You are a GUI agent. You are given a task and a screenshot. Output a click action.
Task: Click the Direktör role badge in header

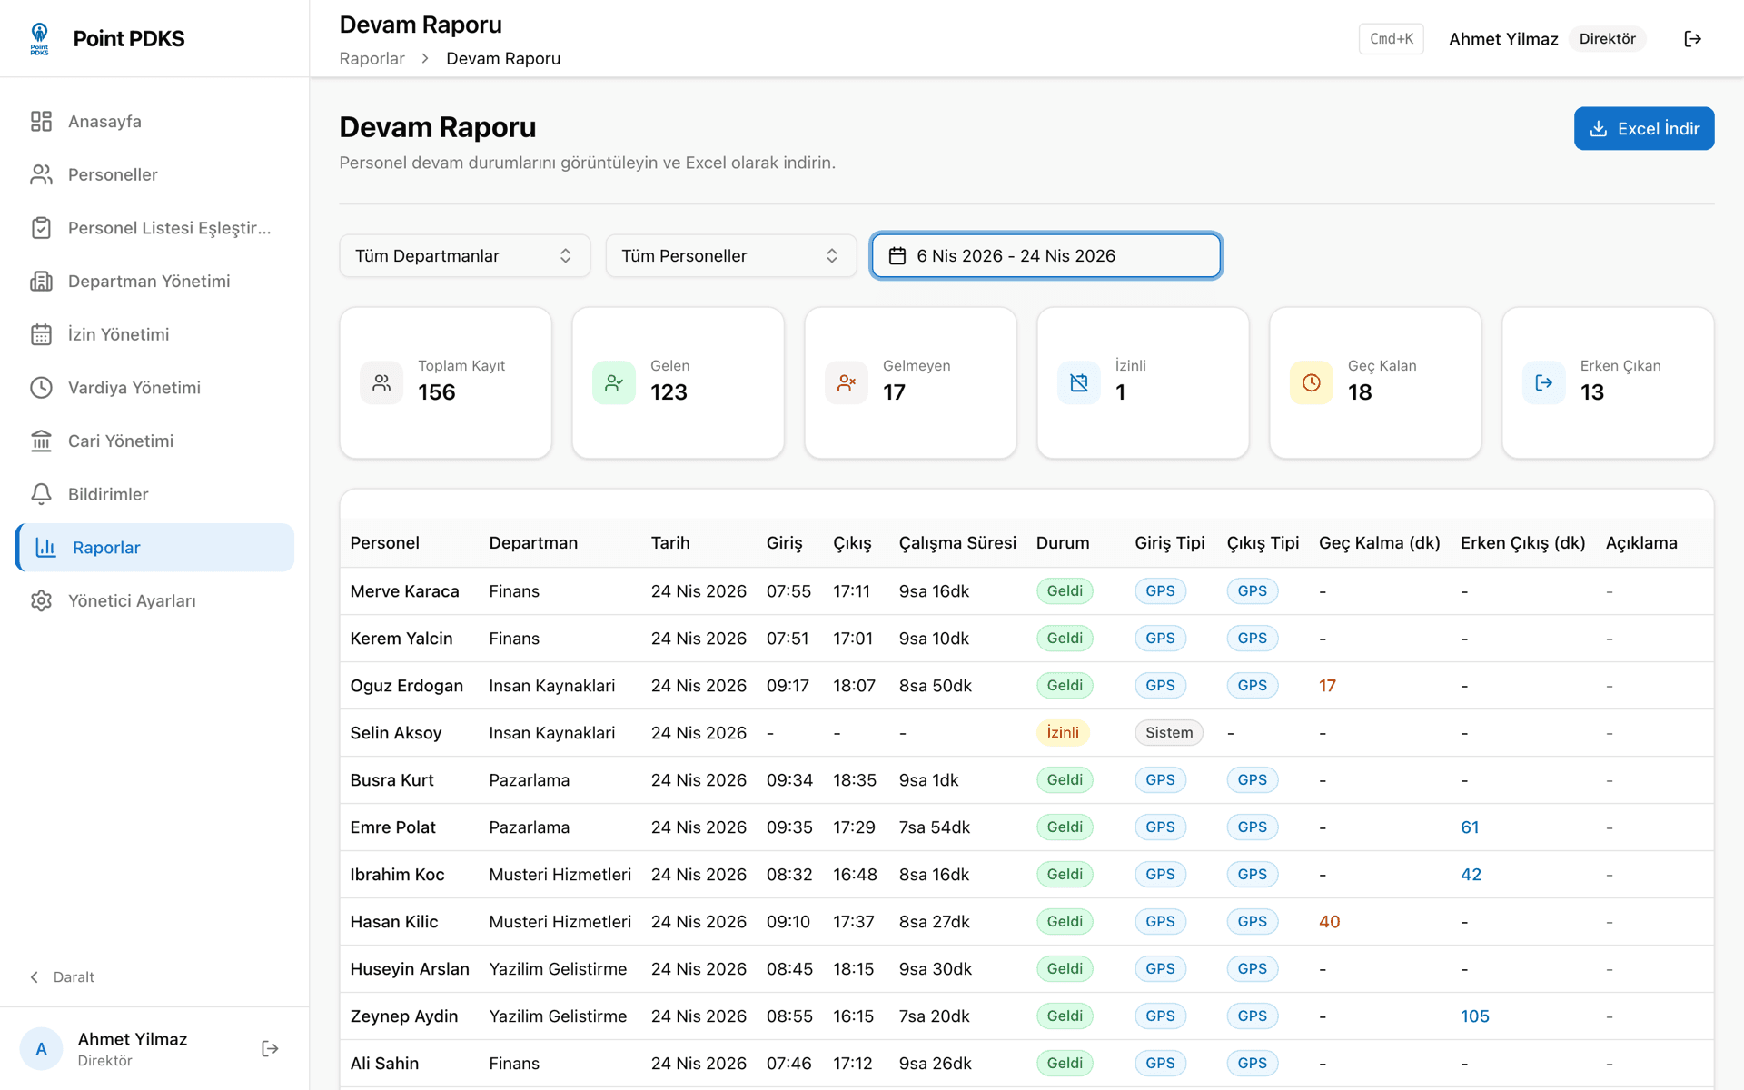[1607, 39]
